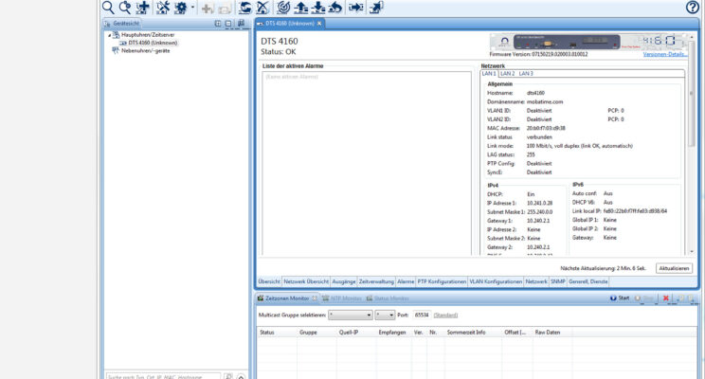
Task: Collapse the Hauptuhren/Zeitserver tree node
Action: (109, 35)
